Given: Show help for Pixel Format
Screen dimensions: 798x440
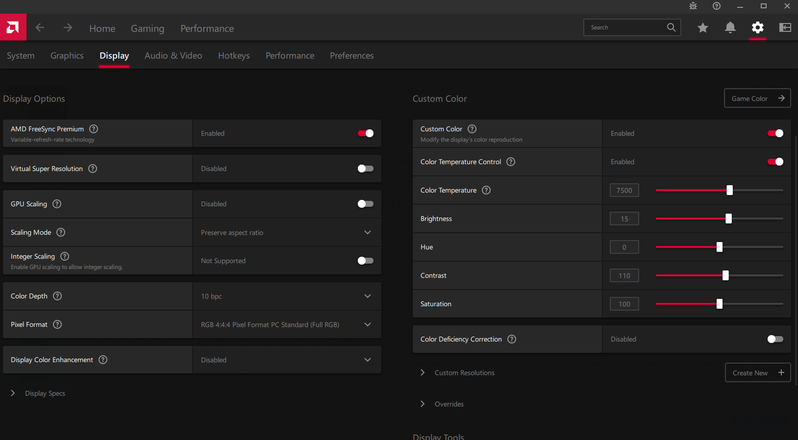Looking at the screenshot, I should pyautogui.click(x=57, y=324).
